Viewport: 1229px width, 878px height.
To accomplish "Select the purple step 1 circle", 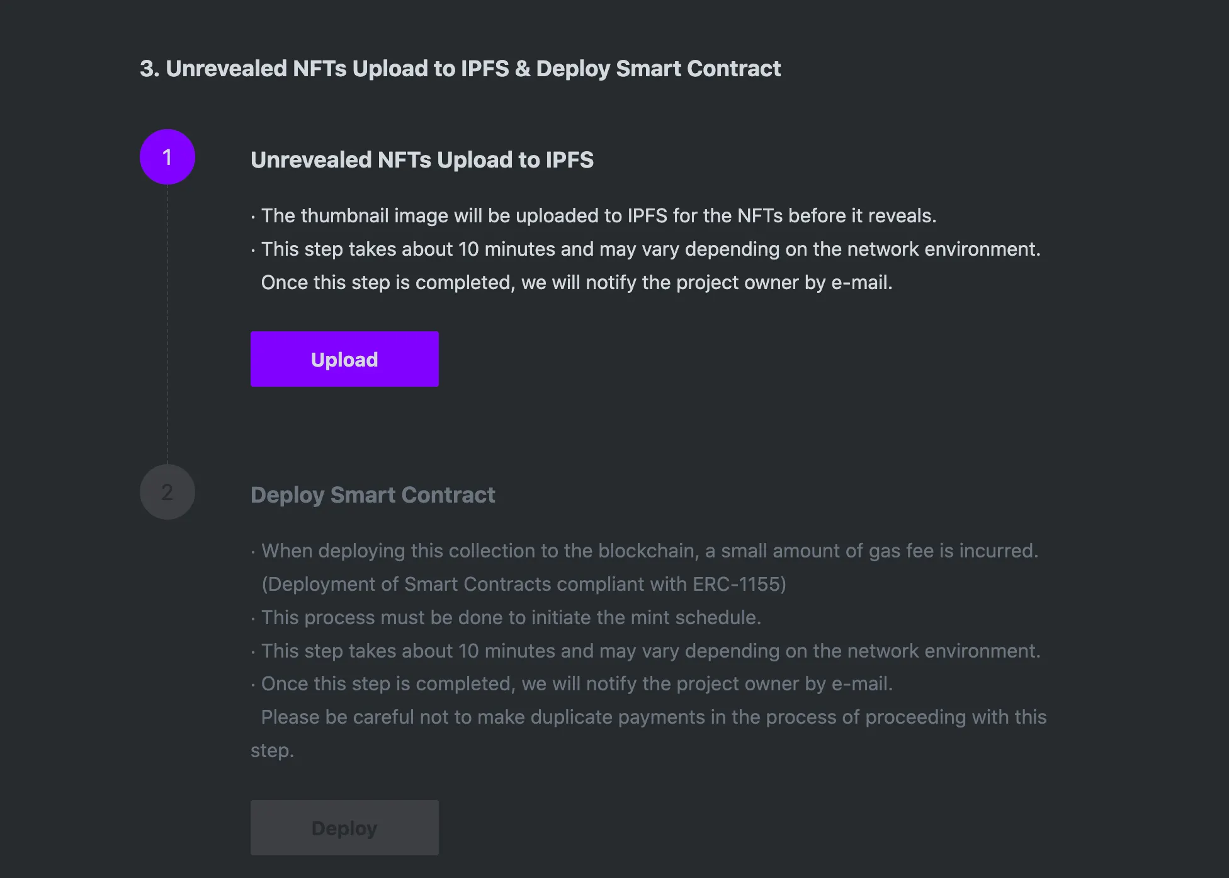I will click(x=167, y=157).
